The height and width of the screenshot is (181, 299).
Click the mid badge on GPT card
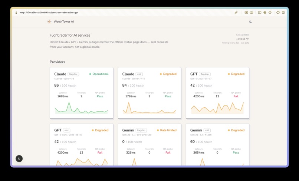click(66, 130)
